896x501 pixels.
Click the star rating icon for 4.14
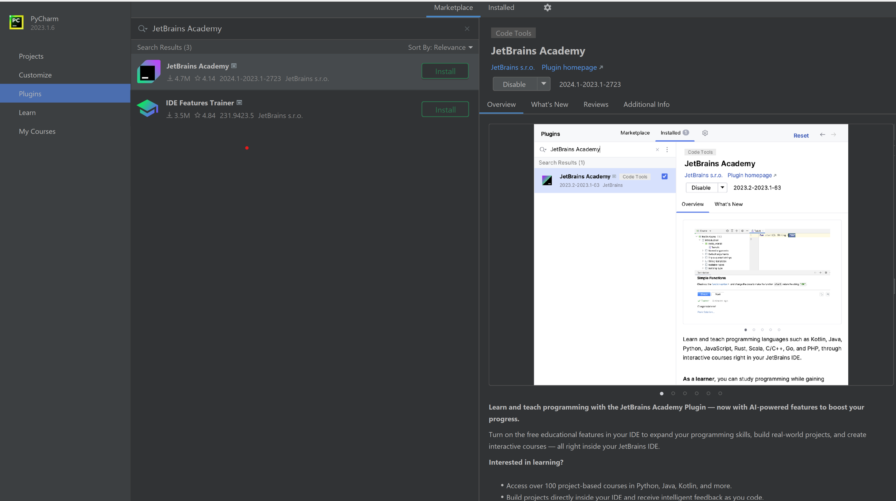(x=197, y=78)
